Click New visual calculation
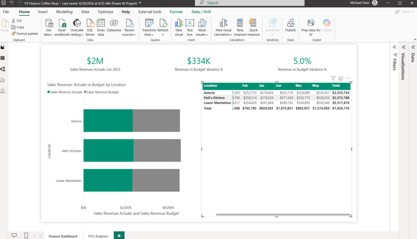417x239 pixels. tap(224, 27)
